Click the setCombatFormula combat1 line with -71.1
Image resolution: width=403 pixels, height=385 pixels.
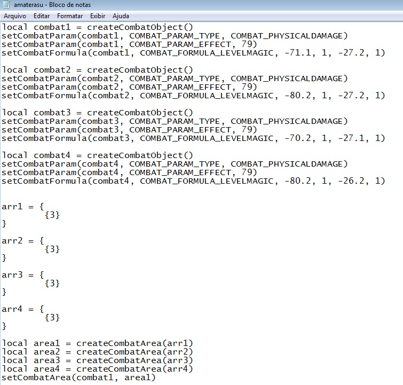193,53
